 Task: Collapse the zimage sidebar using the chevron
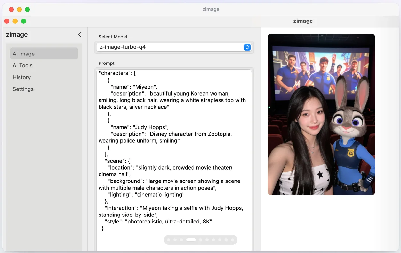pyautogui.click(x=80, y=35)
